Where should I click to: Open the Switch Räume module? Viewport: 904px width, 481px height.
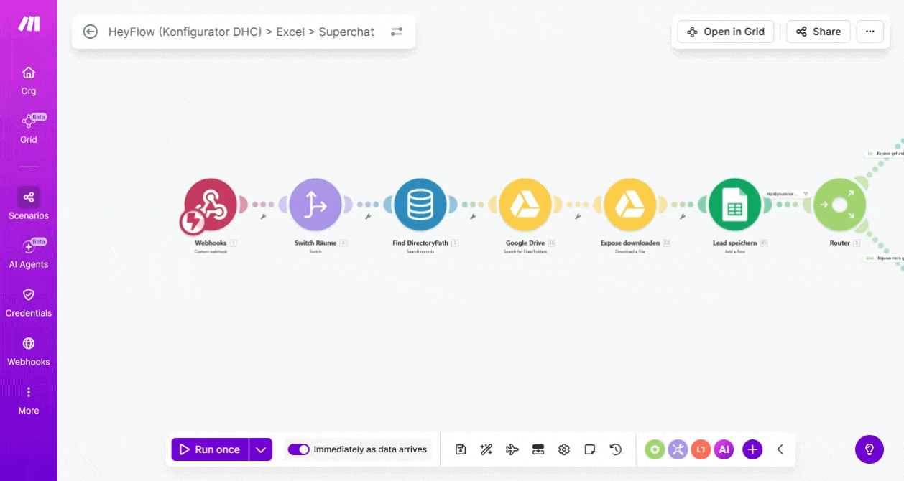coord(315,205)
